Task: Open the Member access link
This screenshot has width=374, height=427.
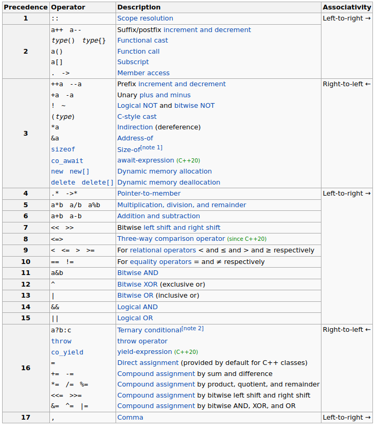Action: pyautogui.click(x=143, y=73)
